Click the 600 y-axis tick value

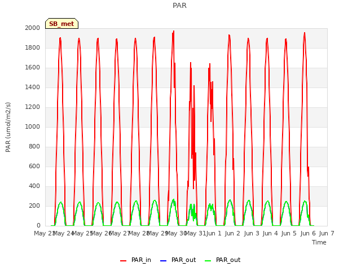[x=34, y=167]
